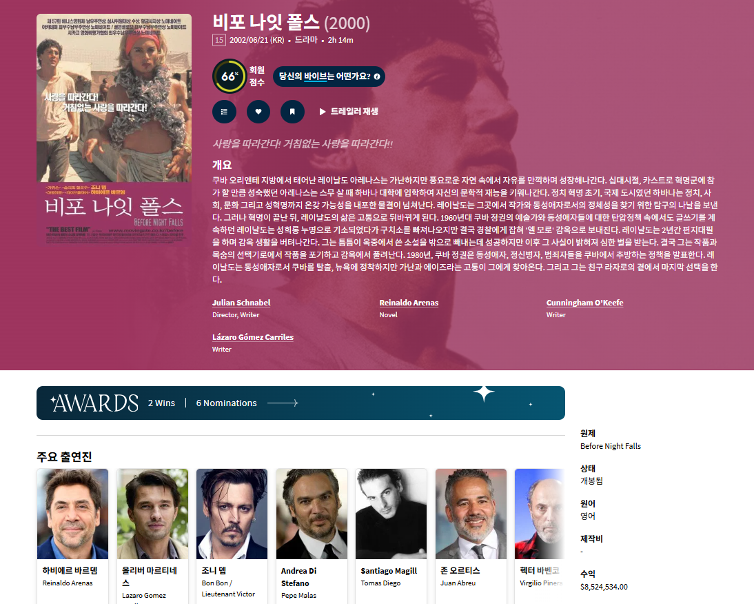Open Javier Bardem cast photo
The width and height of the screenshot is (754, 604).
(72, 514)
